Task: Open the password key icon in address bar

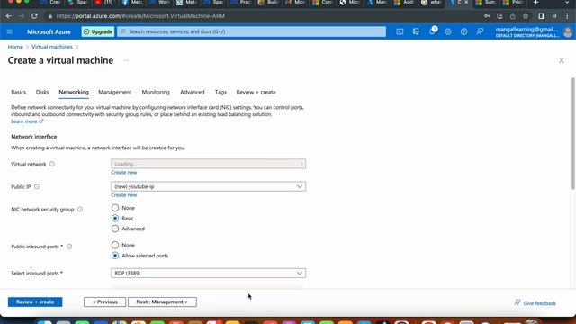Action: pyautogui.click(x=487, y=16)
